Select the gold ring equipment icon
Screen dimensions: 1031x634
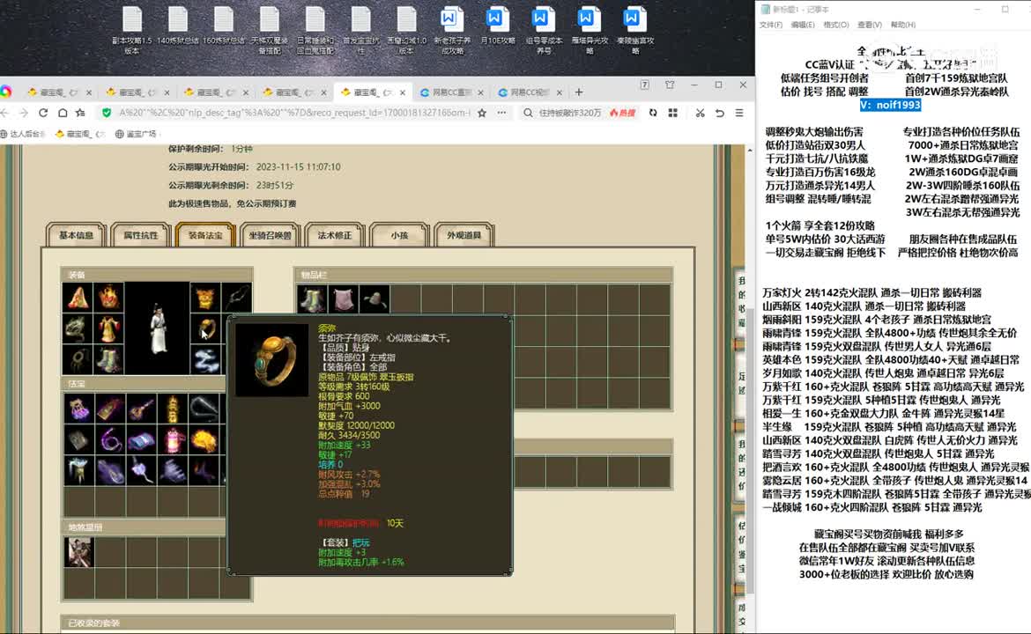(x=205, y=329)
